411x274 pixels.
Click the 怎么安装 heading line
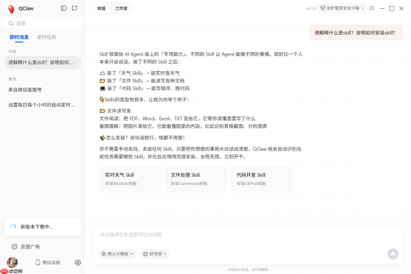tap(143, 138)
